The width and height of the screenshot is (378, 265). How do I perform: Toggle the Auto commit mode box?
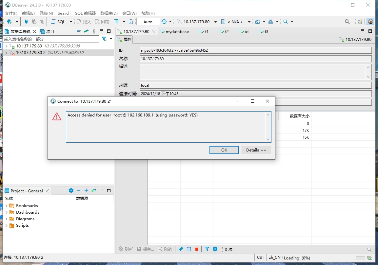coord(148,22)
